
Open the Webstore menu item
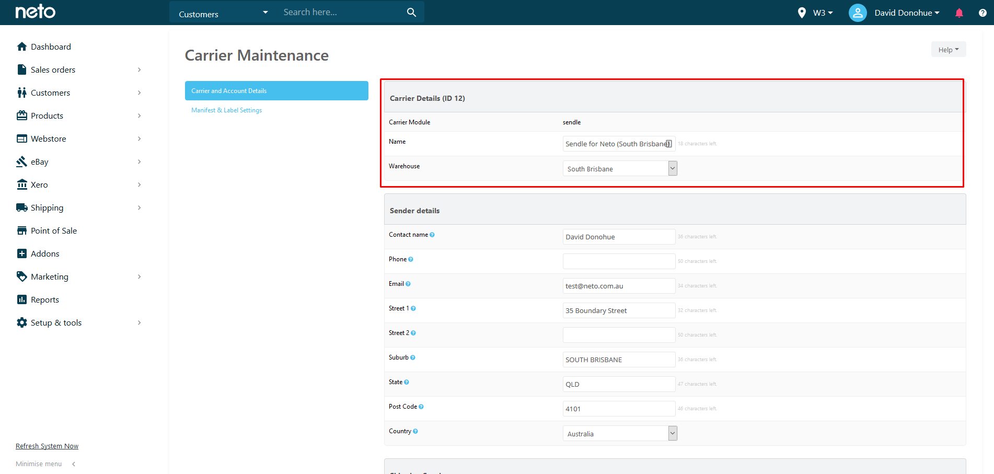click(48, 138)
